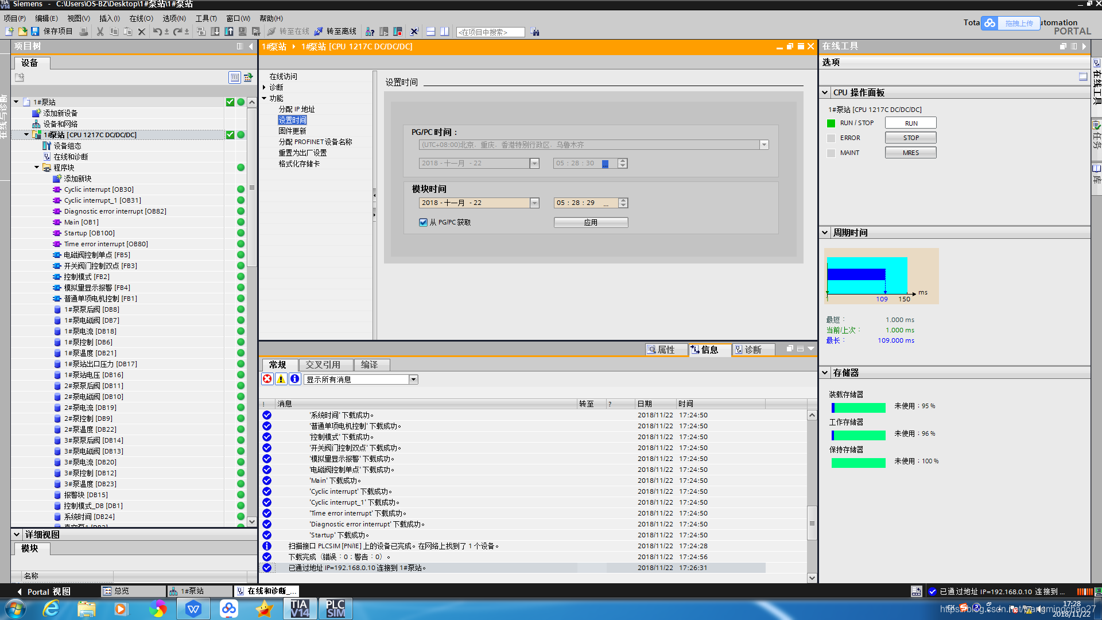This screenshot has width=1102, height=620.
Task: Collapse the CPU 操作面板 section
Action: click(x=825, y=92)
